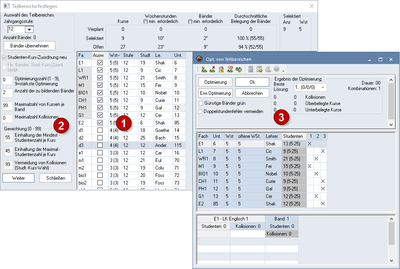Click the Band: 1 header cell
Viewport: 400px width, 269px height.
pyautogui.click(x=282, y=219)
